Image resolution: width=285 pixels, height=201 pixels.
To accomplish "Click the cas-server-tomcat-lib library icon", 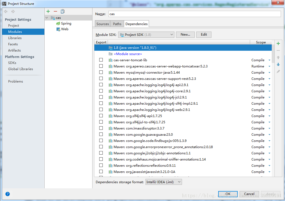I will [111, 60].
